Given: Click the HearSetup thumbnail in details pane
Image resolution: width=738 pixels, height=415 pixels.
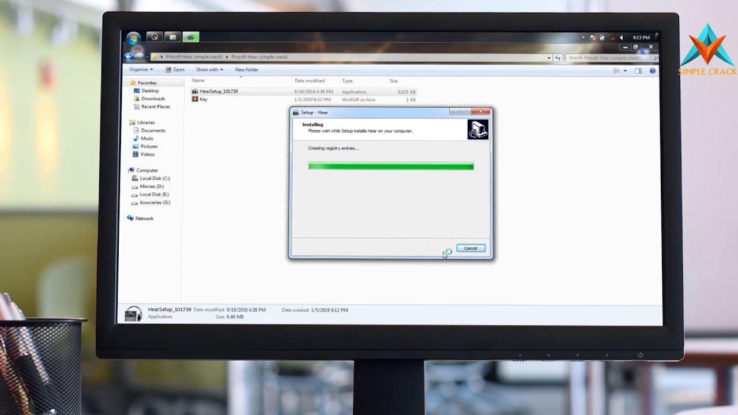Looking at the screenshot, I should (133, 314).
